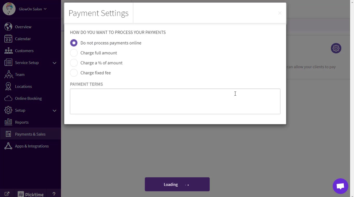The image size is (354, 197).
Task: Click inside the Payment Terms text box
Action: click(x=175, y=101)
